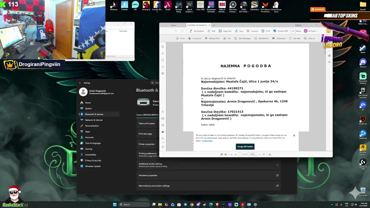Image resolution: width=370 pixels, height=208 pixels.
Task: Dismiss the cookie banner with X
Action: coord(294,135)
